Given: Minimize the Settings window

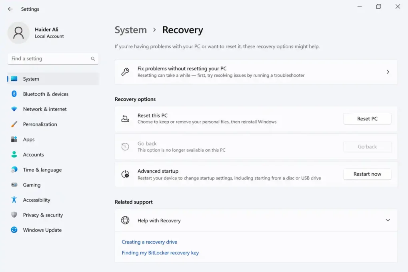Looking at the screenshot, I should [x=359, y=6].
